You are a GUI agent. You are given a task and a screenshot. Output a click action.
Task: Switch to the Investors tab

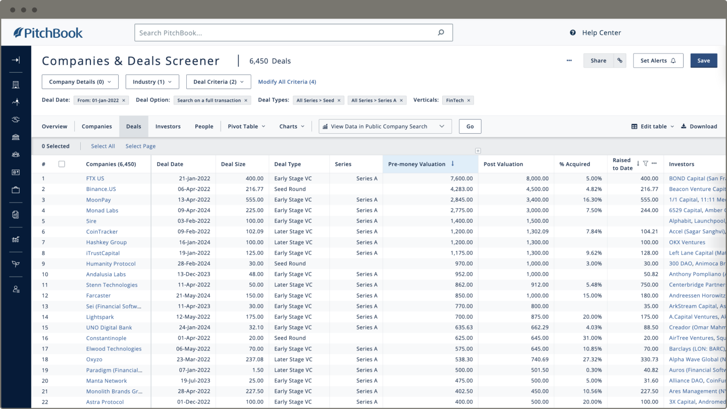168,126
